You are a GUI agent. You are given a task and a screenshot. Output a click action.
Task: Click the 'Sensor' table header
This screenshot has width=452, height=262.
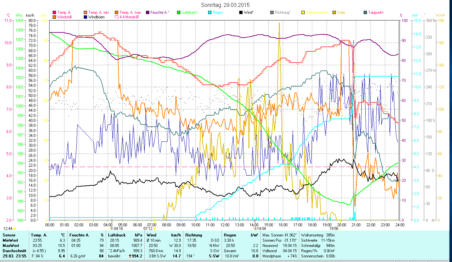[9, 235]
